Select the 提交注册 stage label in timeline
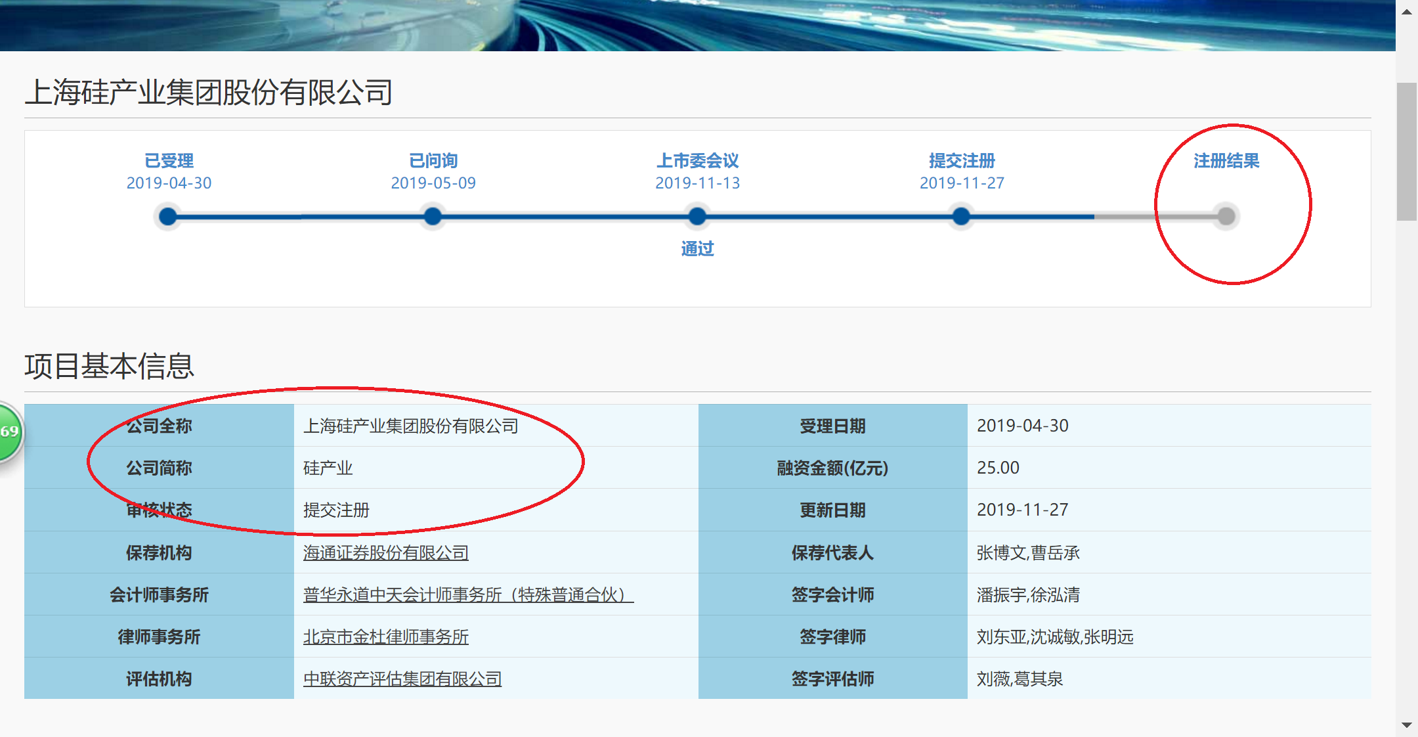The height and width of the screenshot is (737, 1418). click(x=962, y=161)
